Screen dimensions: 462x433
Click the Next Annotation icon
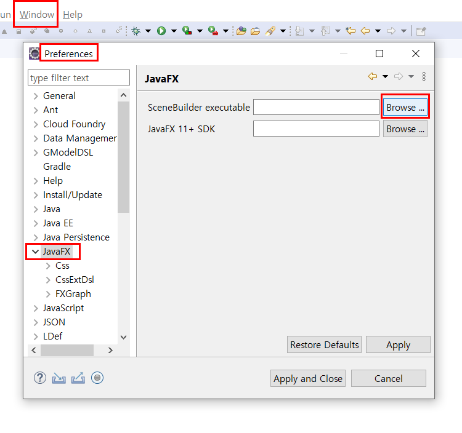[x=299, y=31]
